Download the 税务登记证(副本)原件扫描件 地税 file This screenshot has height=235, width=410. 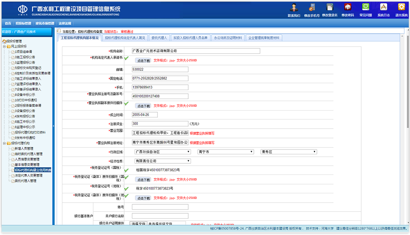point(143,198)
